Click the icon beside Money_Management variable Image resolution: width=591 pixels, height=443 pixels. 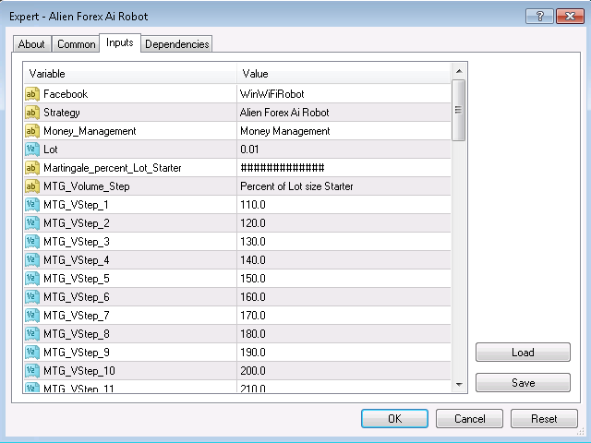click(32, 131)
